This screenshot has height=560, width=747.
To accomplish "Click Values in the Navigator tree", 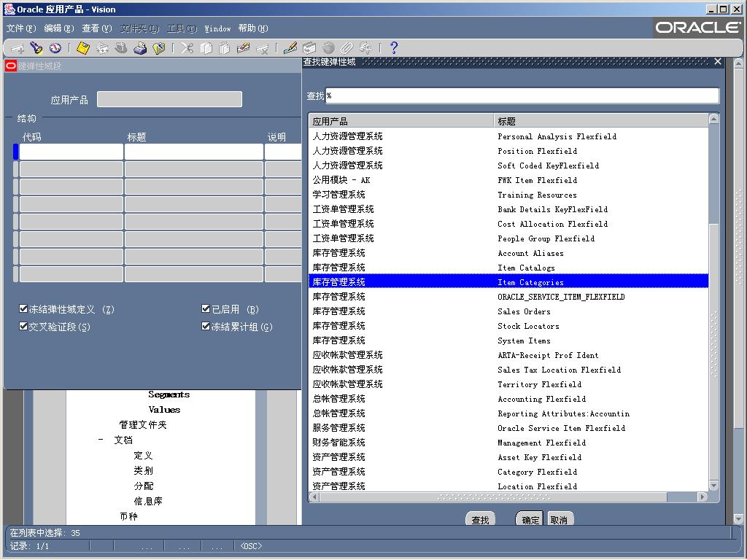I will (x=164, y=410).
